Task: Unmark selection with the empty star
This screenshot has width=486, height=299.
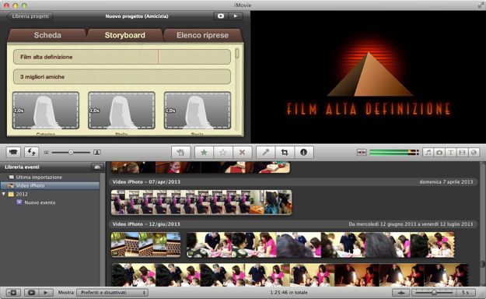Action: click(223, 152)
